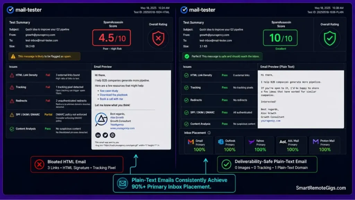This screenshot has width=355, height=200.
Task: Click the Yahoo icon in Inbox Placement
Action: [251, 142]
